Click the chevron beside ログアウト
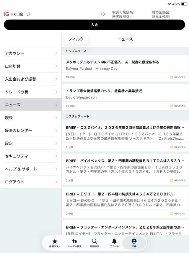Screen dimensions: 189x253 pos(56,182)
